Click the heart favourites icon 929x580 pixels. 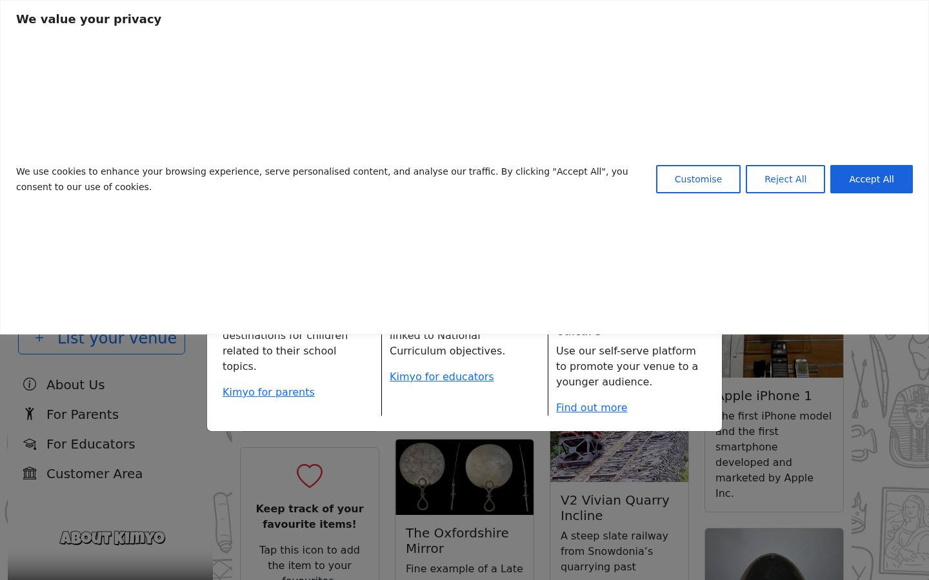coord(310,476)
